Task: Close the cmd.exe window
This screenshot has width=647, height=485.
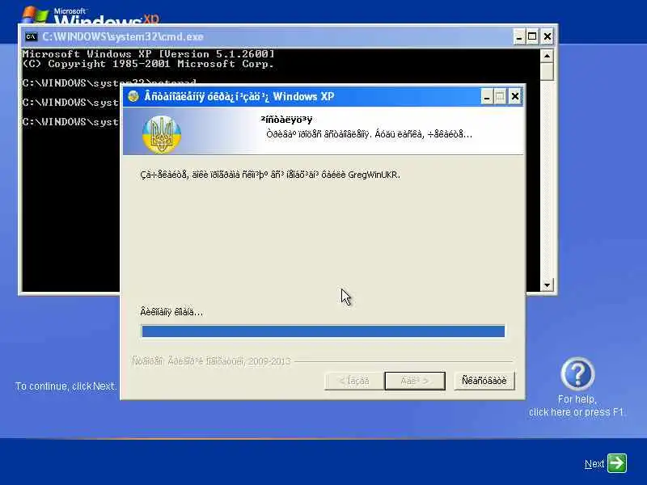Action: pos(548,36)
